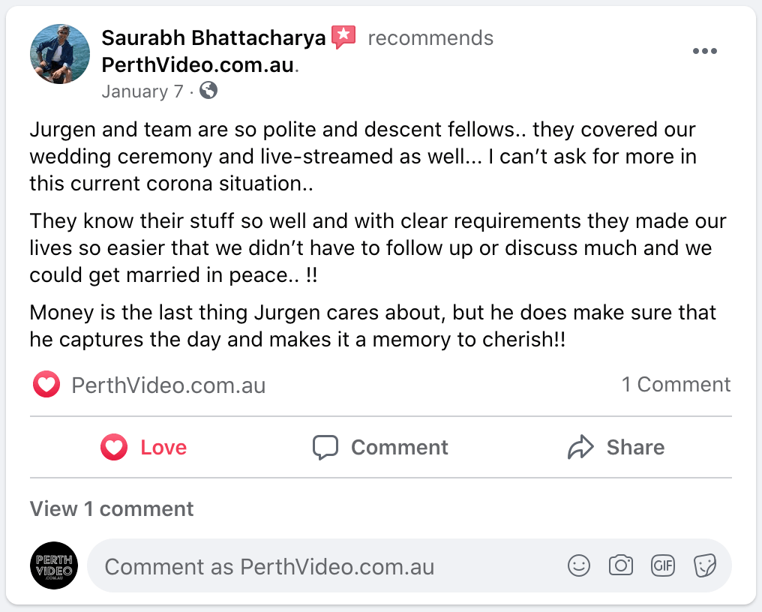Open the sticker picker icon
Image resolution: width=762 pixels, height=612 pixels.
pyautogui.click(x=705, y=565)
